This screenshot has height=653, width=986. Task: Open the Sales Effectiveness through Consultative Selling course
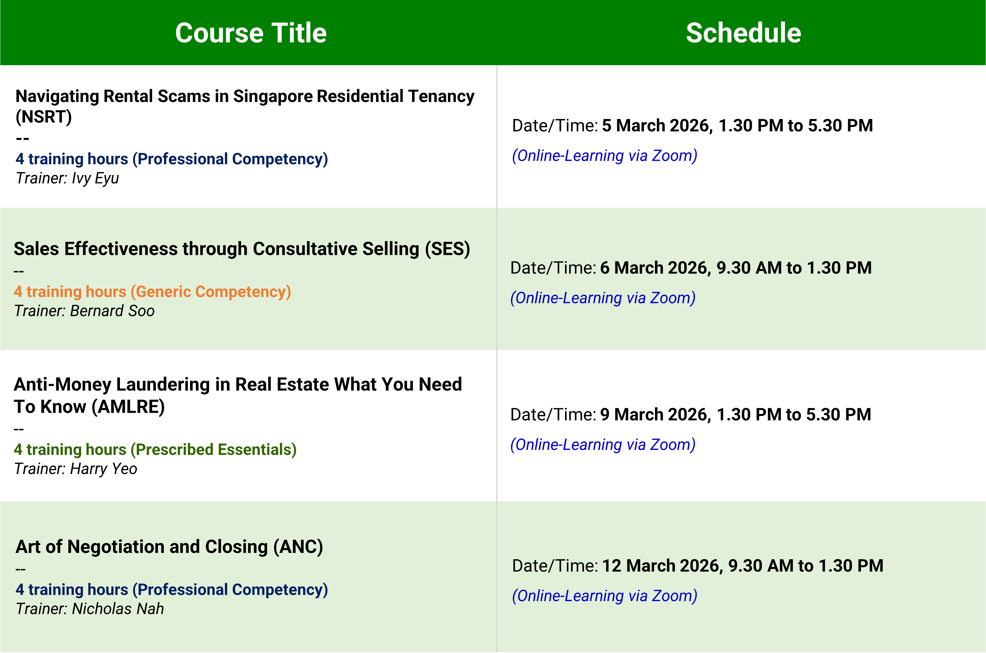click(242, 249)
